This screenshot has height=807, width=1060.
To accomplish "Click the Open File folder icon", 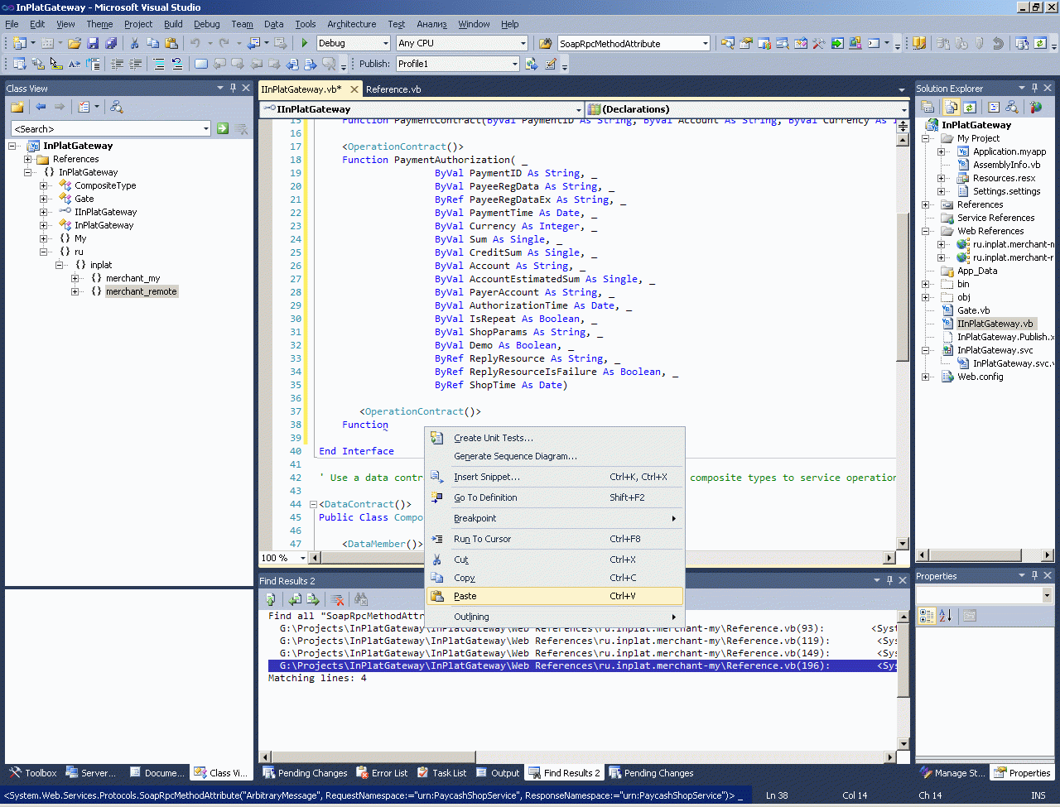I will coord(75,43).
